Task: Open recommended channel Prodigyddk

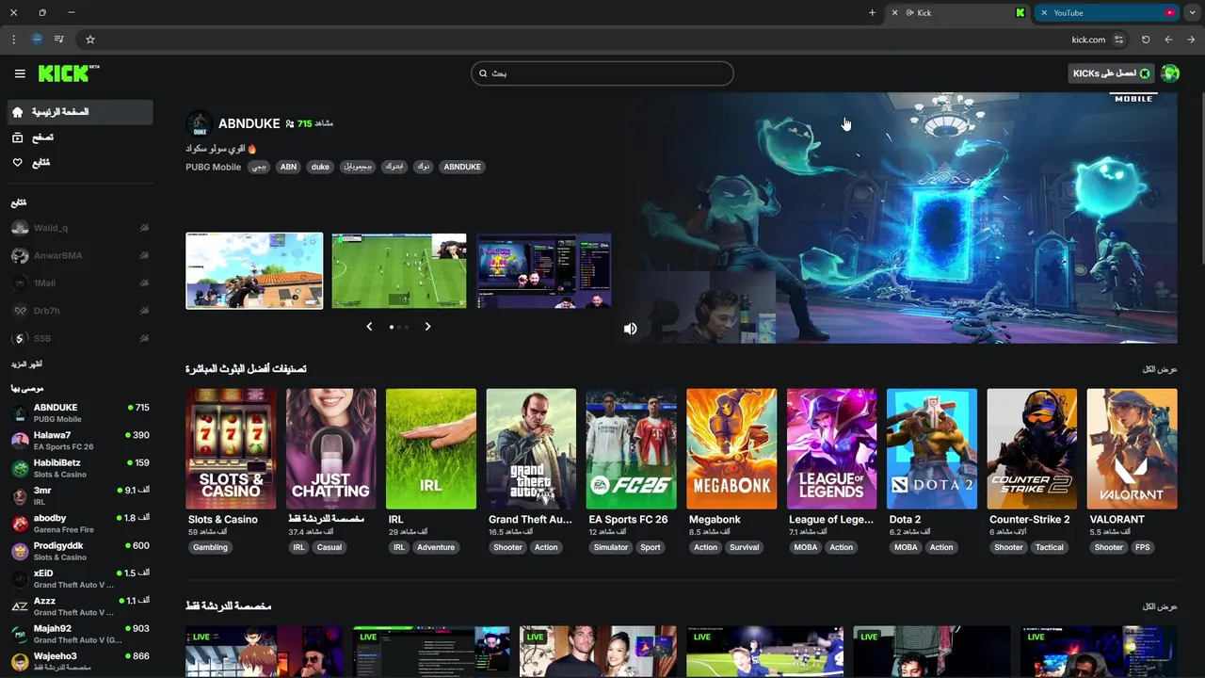Action: 80,551
